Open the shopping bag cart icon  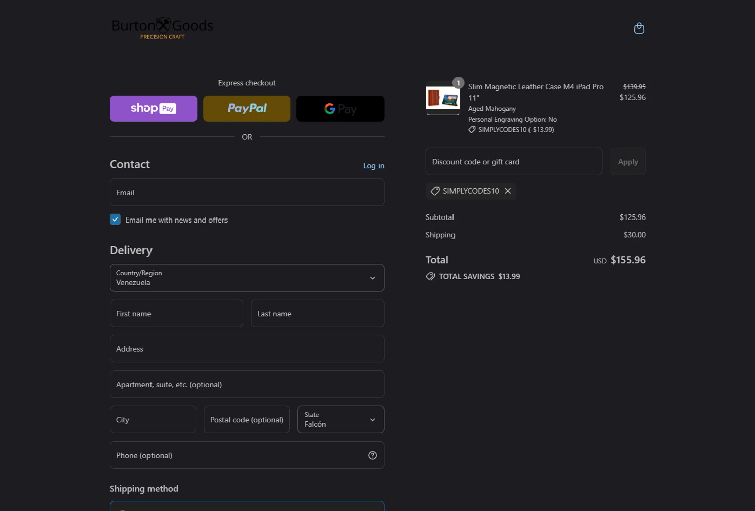(x=639, y=28)
